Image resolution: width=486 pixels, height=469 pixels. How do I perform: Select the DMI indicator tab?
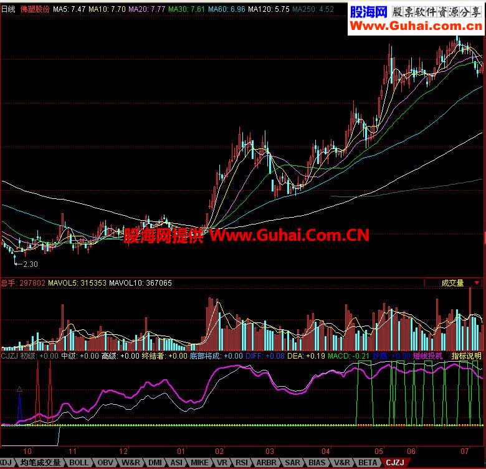click(x=155, y=463)
